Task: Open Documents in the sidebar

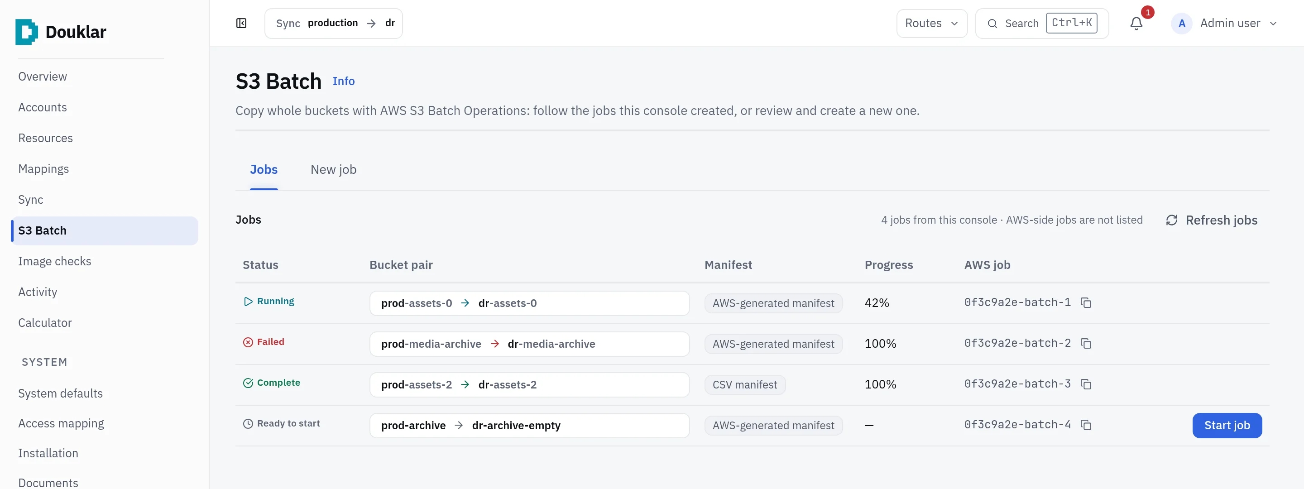Action: pyautogui.click(x=48, y=483)
